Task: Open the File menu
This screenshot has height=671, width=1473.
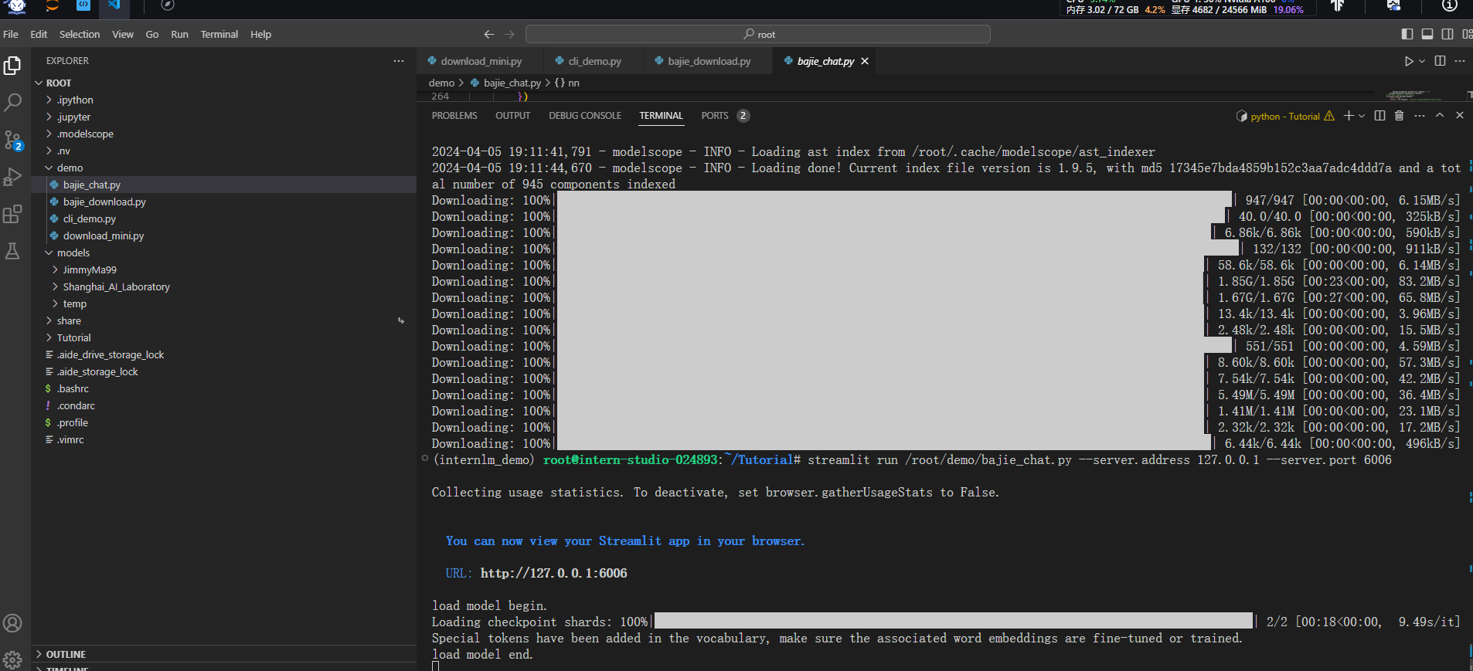Action: pyautogui.click(x=11, y=34)
